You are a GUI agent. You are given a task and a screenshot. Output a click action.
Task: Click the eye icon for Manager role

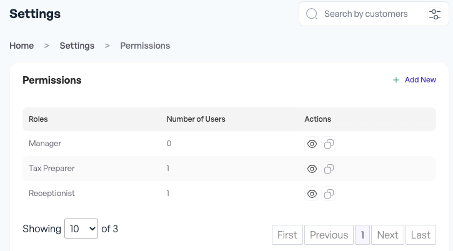pyautogui.click(x=312, y=144)
